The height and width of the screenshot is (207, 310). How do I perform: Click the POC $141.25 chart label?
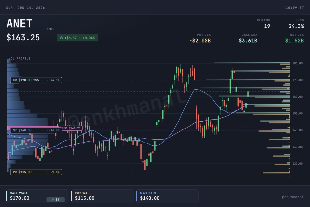pyautogui.click(x=72, y=128)
